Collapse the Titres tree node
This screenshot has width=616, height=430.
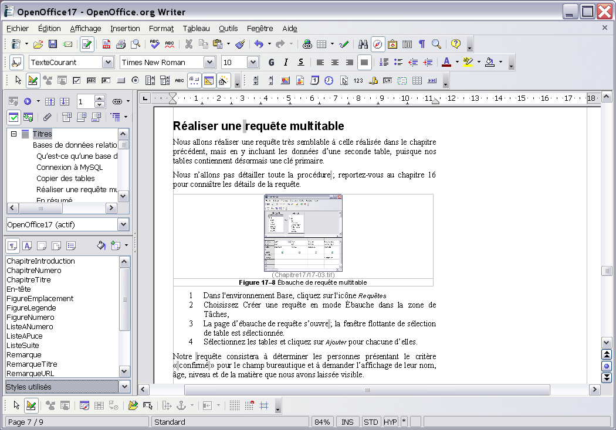tap(13, 134)
